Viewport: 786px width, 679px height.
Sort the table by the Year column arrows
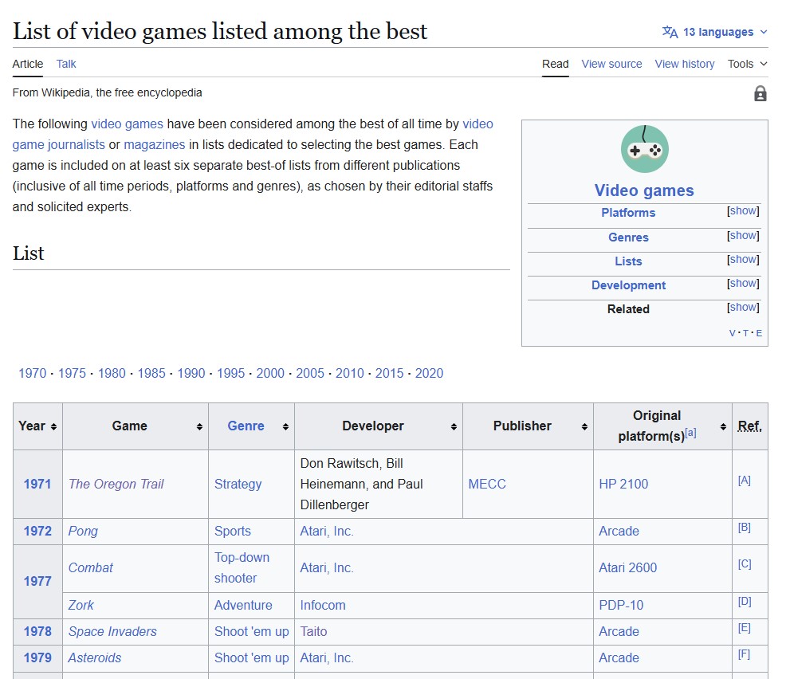click(53, 426)
